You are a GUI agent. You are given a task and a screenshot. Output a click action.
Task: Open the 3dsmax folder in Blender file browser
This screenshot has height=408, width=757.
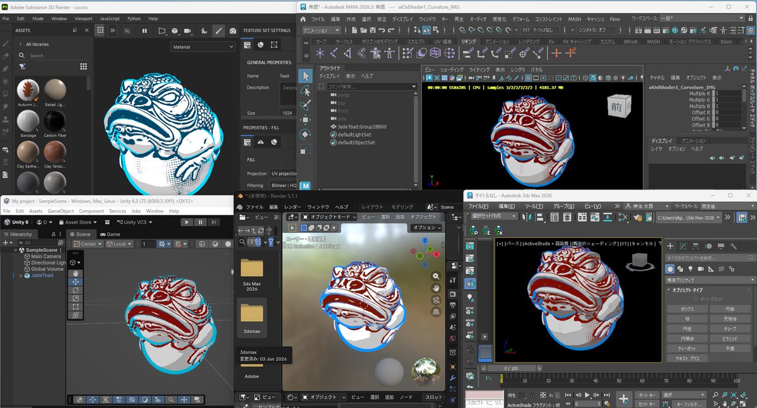tap(252, 319)
